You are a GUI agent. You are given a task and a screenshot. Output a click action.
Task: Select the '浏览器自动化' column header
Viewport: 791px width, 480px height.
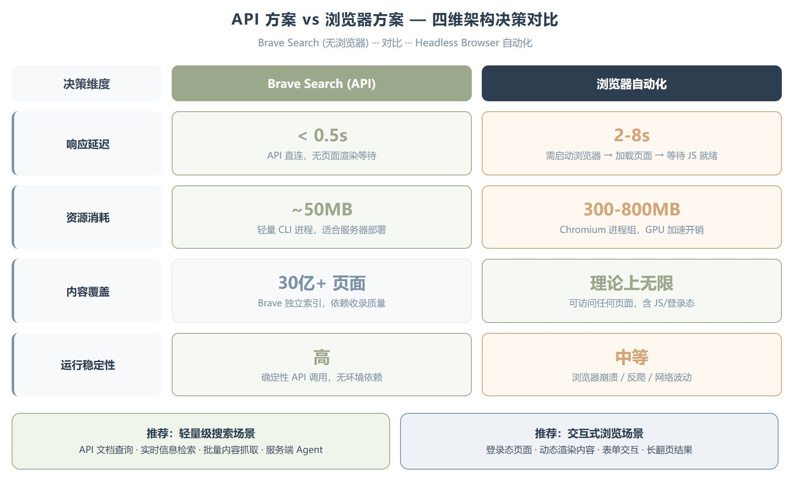click(632, 83)
